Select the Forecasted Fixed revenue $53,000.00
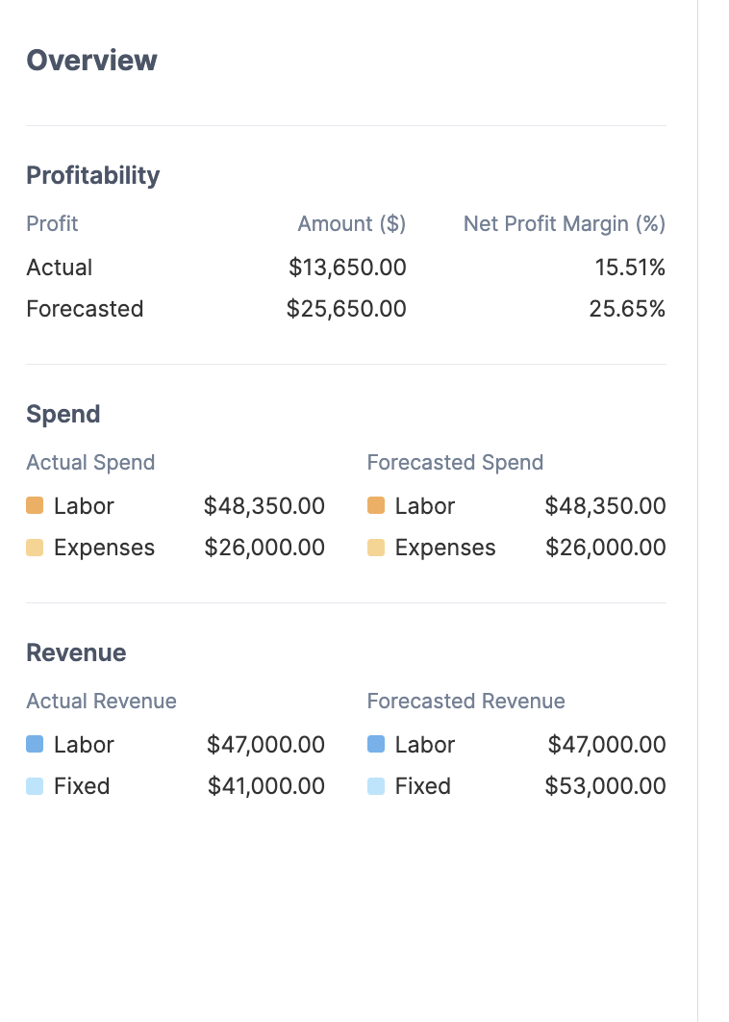729x1022 pixels. (605, 786)
